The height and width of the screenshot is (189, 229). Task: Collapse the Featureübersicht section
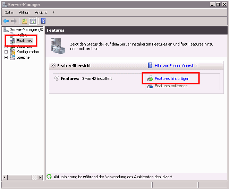pos(53,65)
